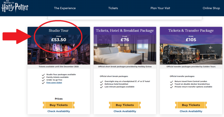
Task: Open the Plan Your Visit menu
Action: 160,8
